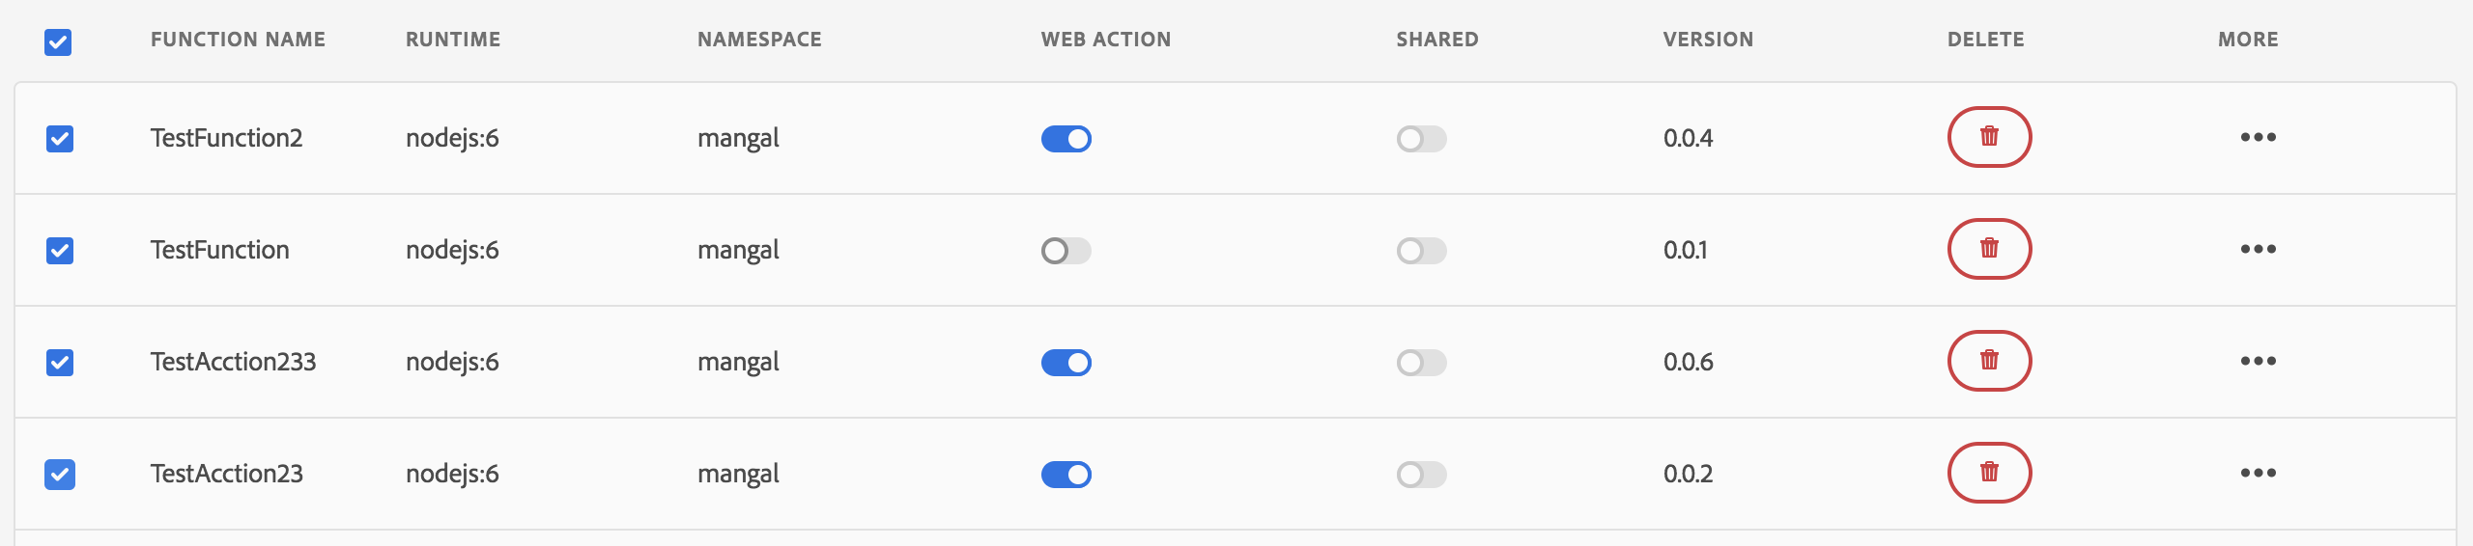Open ellipsis menu for TestAcction23
The image size is (2473, 546).
tap(2259, 473)
